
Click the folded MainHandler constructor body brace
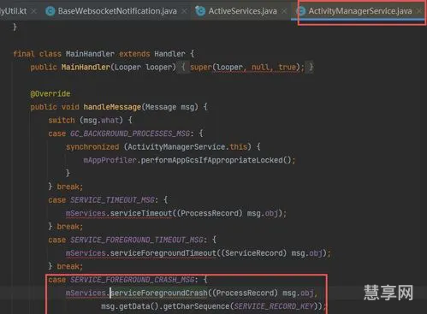pyautogui.click(x=183, y=68)
